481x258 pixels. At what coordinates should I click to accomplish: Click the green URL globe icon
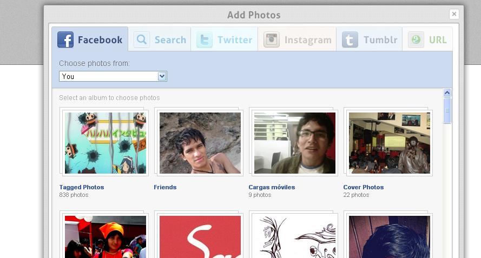[x=416, y=39]
